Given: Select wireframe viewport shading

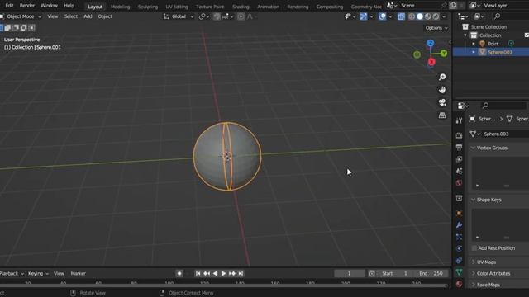Looking at the screenshot, I should 412,16.
